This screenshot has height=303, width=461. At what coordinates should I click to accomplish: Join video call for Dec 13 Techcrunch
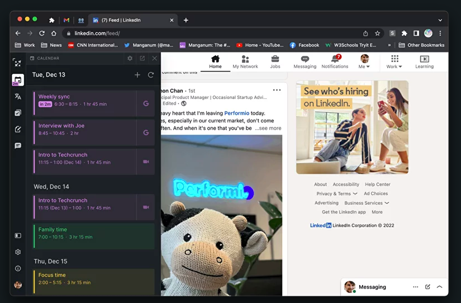(146, 162)
